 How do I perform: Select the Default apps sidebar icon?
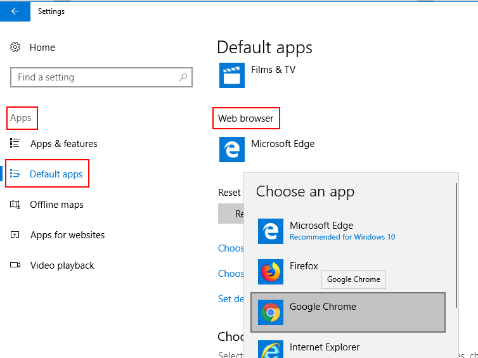pyautogui.click(x=15, y=174)
